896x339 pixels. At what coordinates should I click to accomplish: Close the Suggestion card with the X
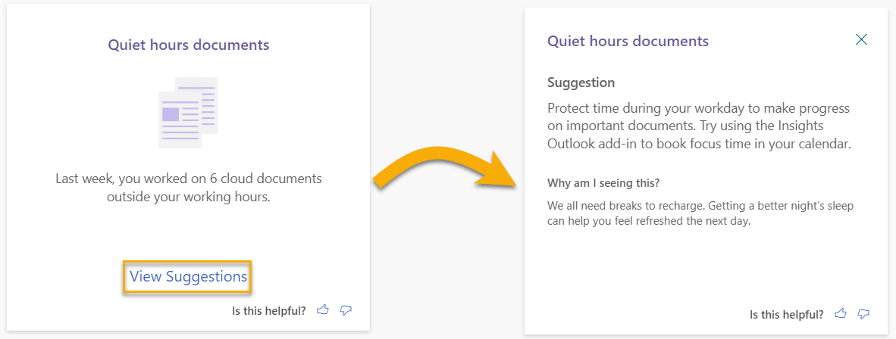tap(861, 39)
